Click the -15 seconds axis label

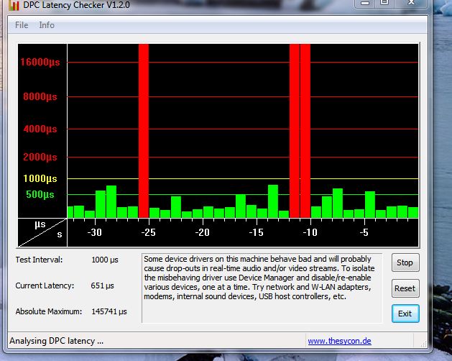(x=257, y=232)
